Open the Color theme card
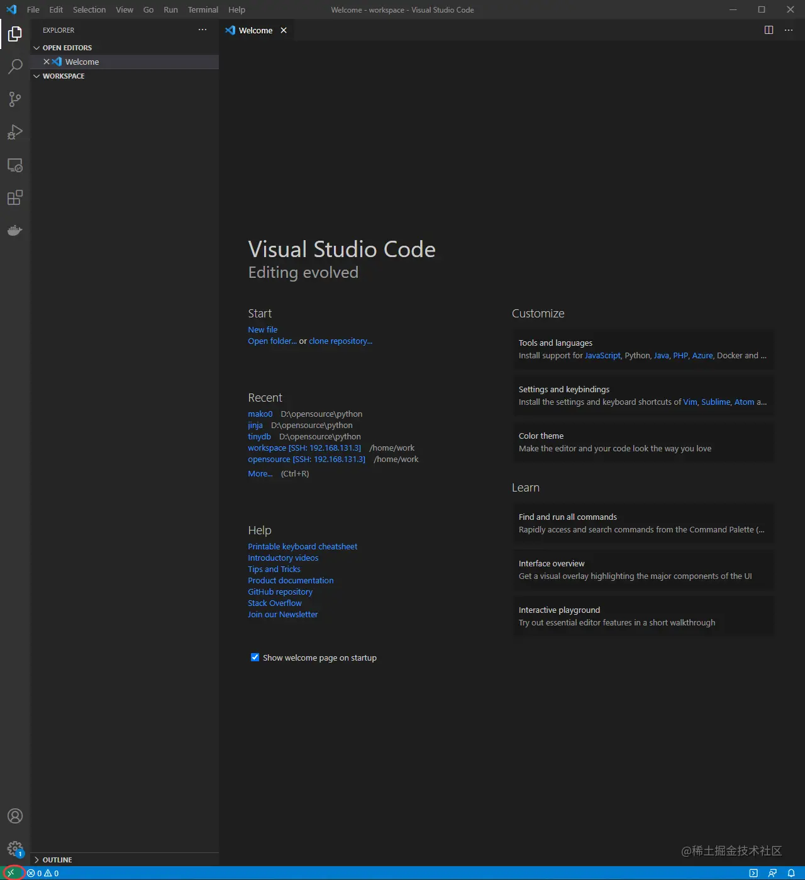Viewport: 805px width, 880px height. pos(643,442)
